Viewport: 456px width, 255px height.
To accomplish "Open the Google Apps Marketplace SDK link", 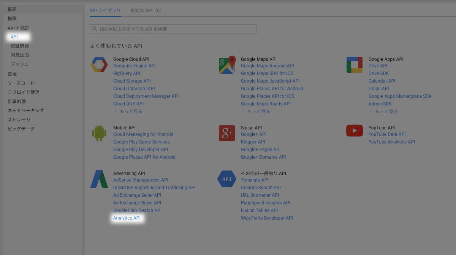I will pyautogui.click(x=400, y=96).
